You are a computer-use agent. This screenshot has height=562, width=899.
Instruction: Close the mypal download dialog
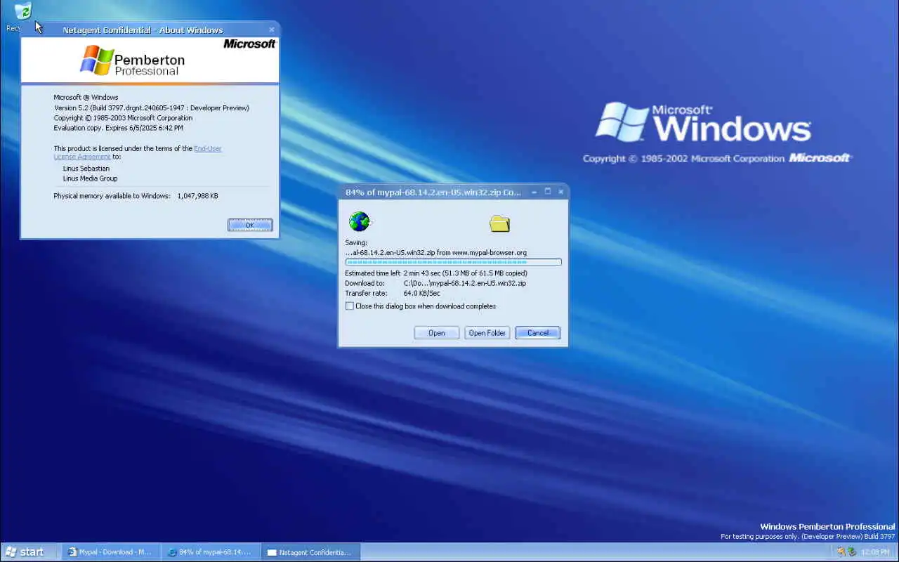click(560, 192)
